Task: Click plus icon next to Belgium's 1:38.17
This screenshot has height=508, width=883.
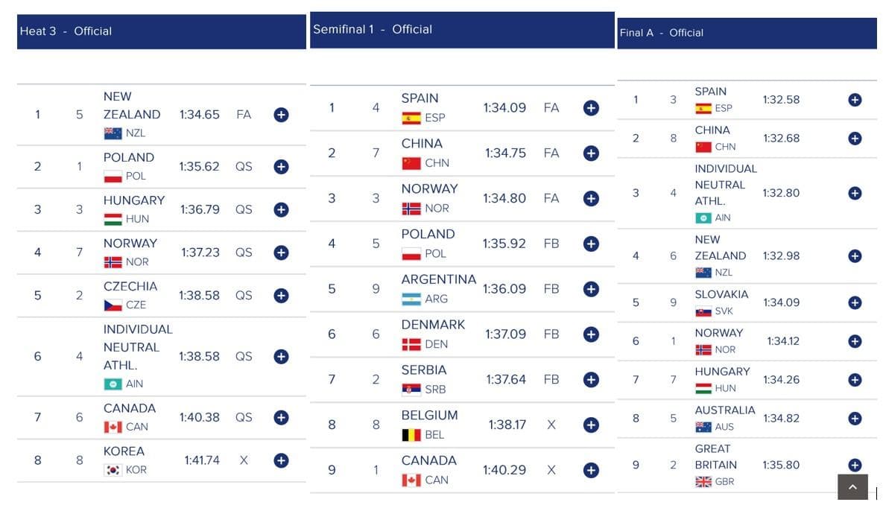Action: pyautogui.click(x=591, y=425)
